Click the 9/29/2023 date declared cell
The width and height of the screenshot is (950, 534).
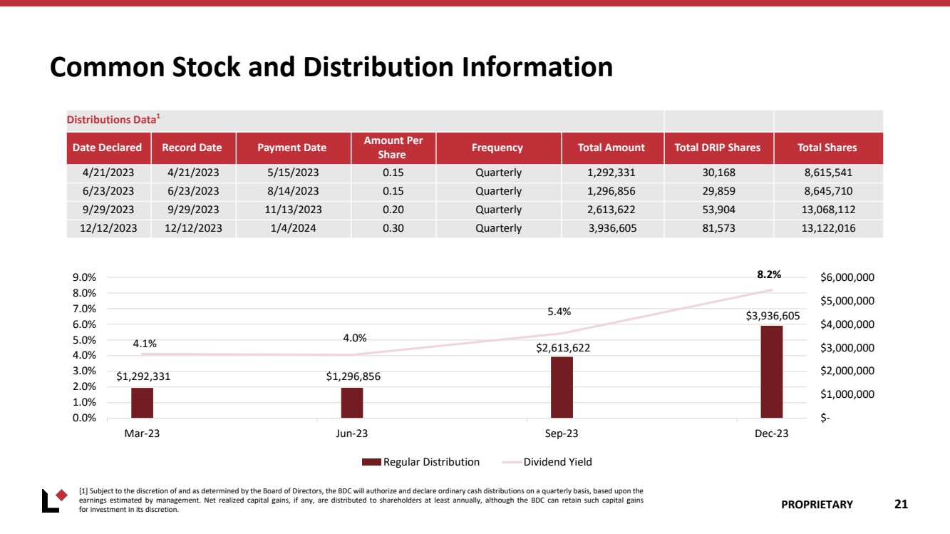pyautogui.click(x=108, y=210)
